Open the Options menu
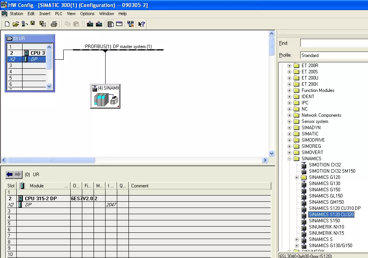 (87, 14)
